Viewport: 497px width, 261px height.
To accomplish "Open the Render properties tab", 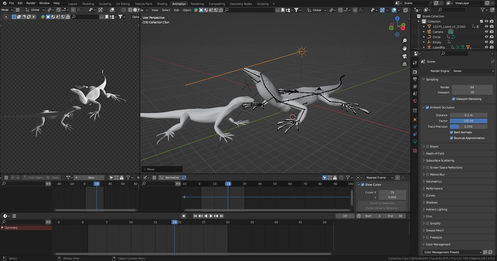I will pos(415,72).
